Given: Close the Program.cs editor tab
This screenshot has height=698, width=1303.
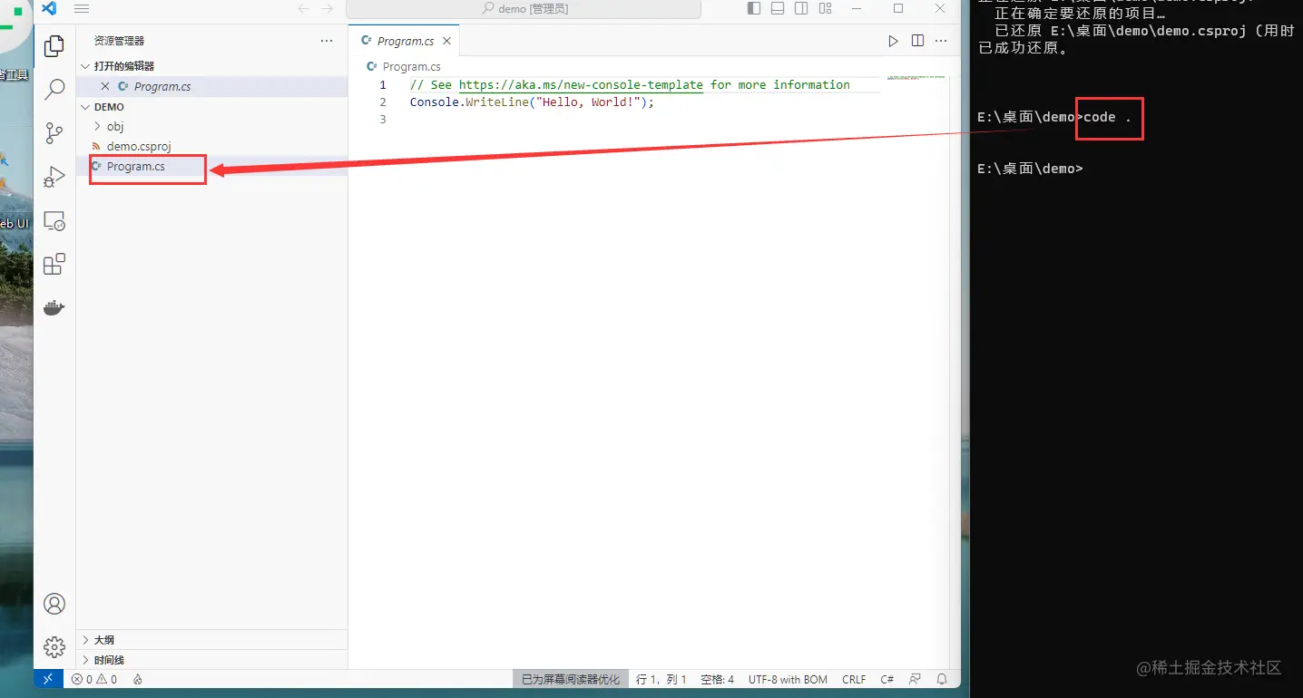Looking at the screenshot, I should (447, 41).
